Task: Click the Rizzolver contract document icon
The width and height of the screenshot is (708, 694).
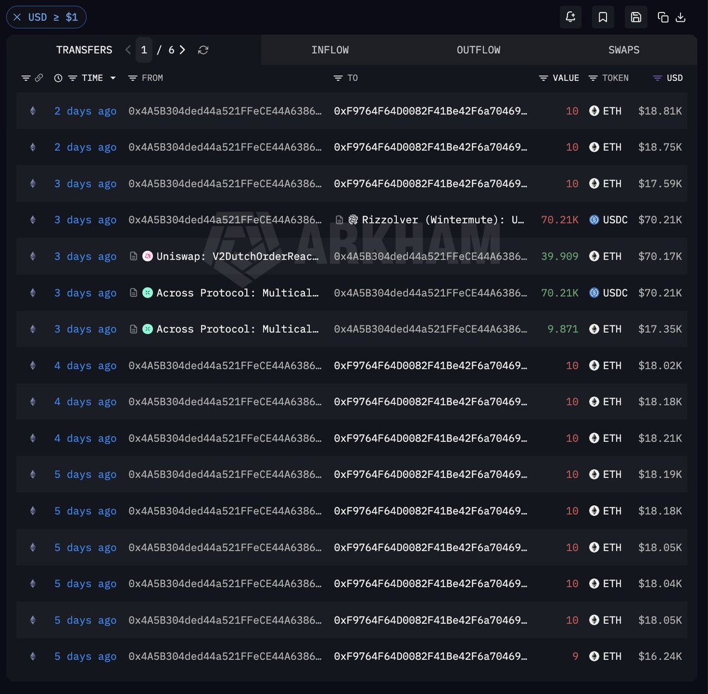Action: (339, 220)
